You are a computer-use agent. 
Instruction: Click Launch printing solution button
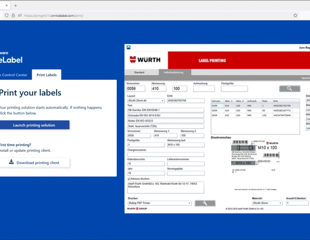[34, 125]
